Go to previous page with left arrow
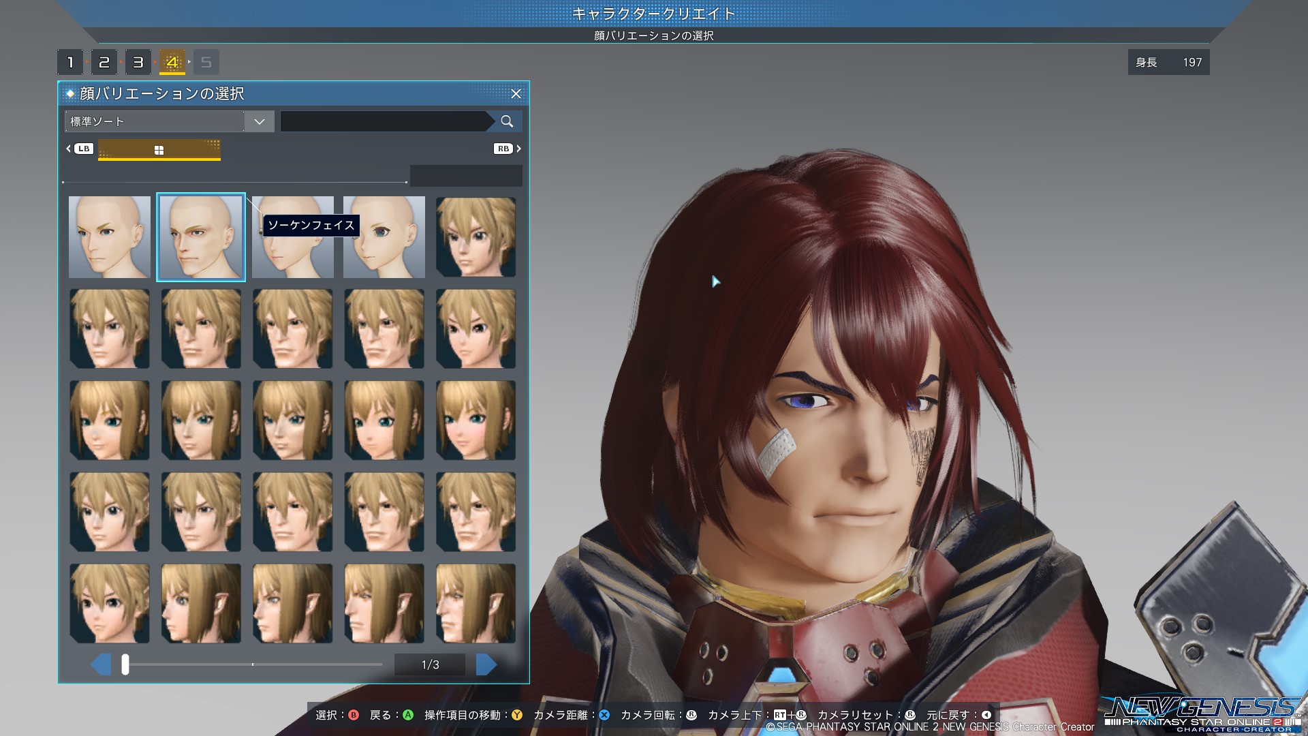Viewport: 1308px width, 736px height. coord(101,664)
